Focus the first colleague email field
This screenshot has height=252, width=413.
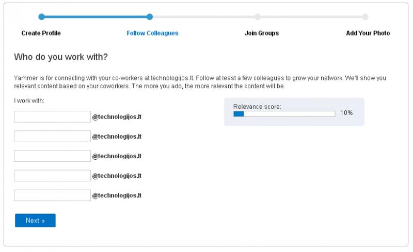tap(53, 117)
